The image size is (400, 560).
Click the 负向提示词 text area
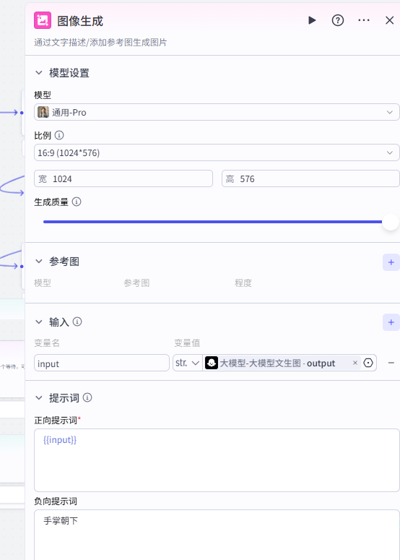[x=217, y=535]
